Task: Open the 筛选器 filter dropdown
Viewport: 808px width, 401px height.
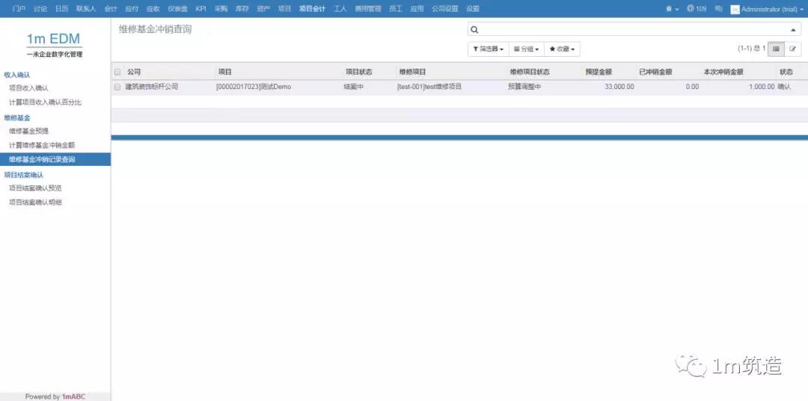Action: click(x=488, y=49)
